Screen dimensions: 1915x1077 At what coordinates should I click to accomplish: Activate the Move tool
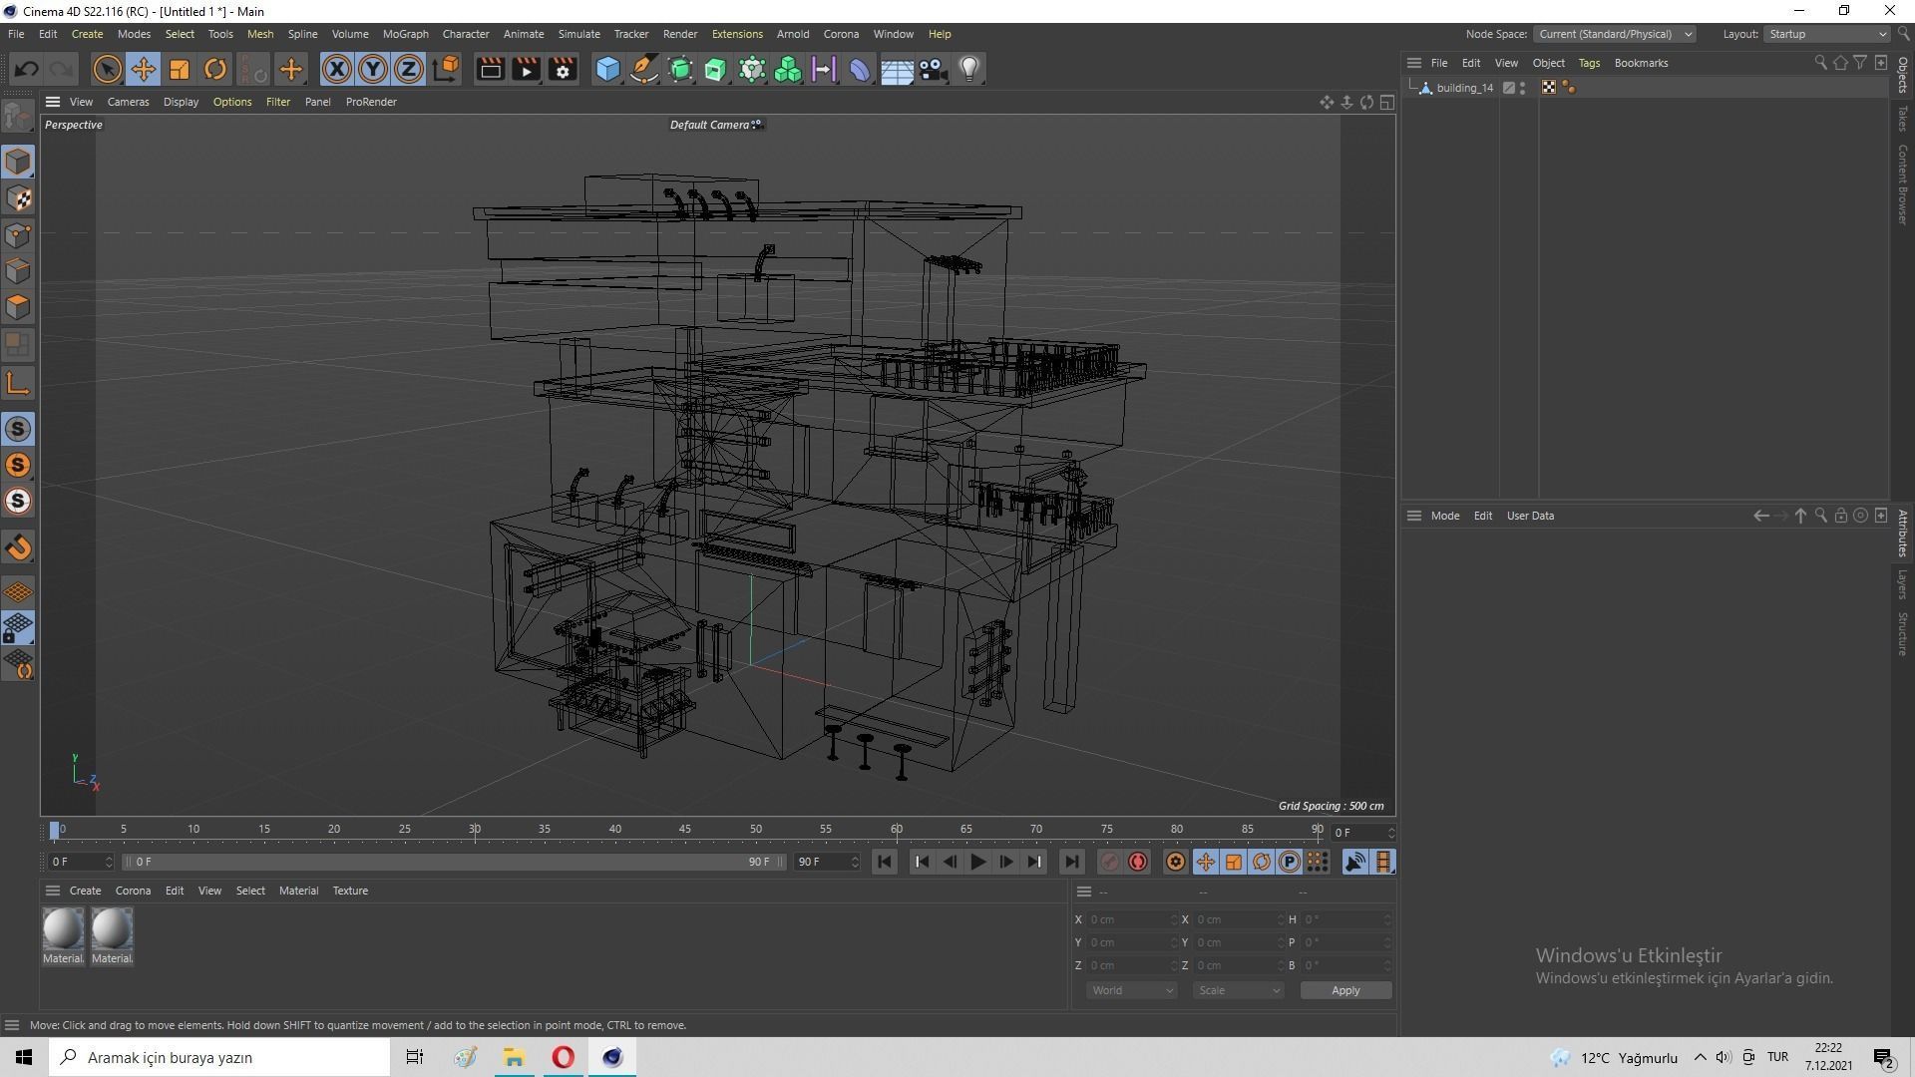click(143, 69)
